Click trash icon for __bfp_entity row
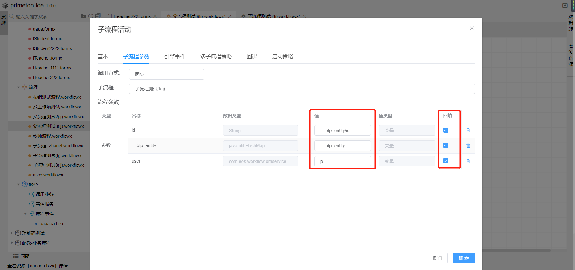 click(x=468, y=146)
